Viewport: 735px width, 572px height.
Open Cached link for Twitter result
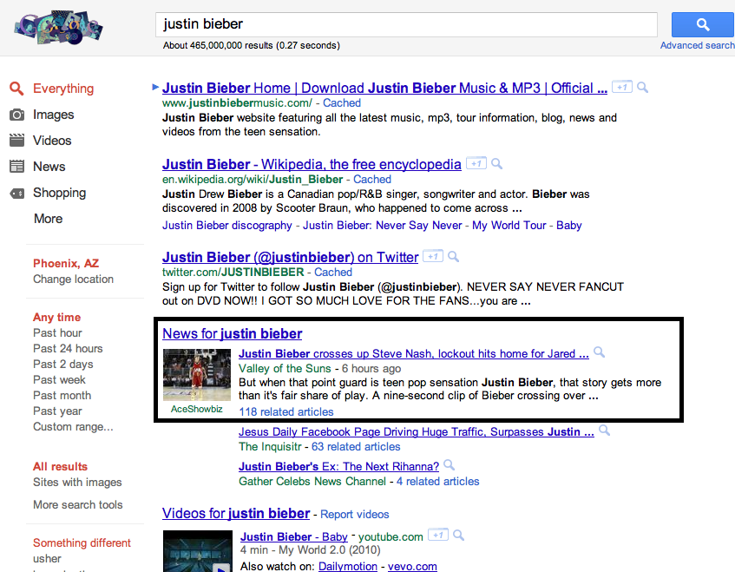[x=333, y=272]
